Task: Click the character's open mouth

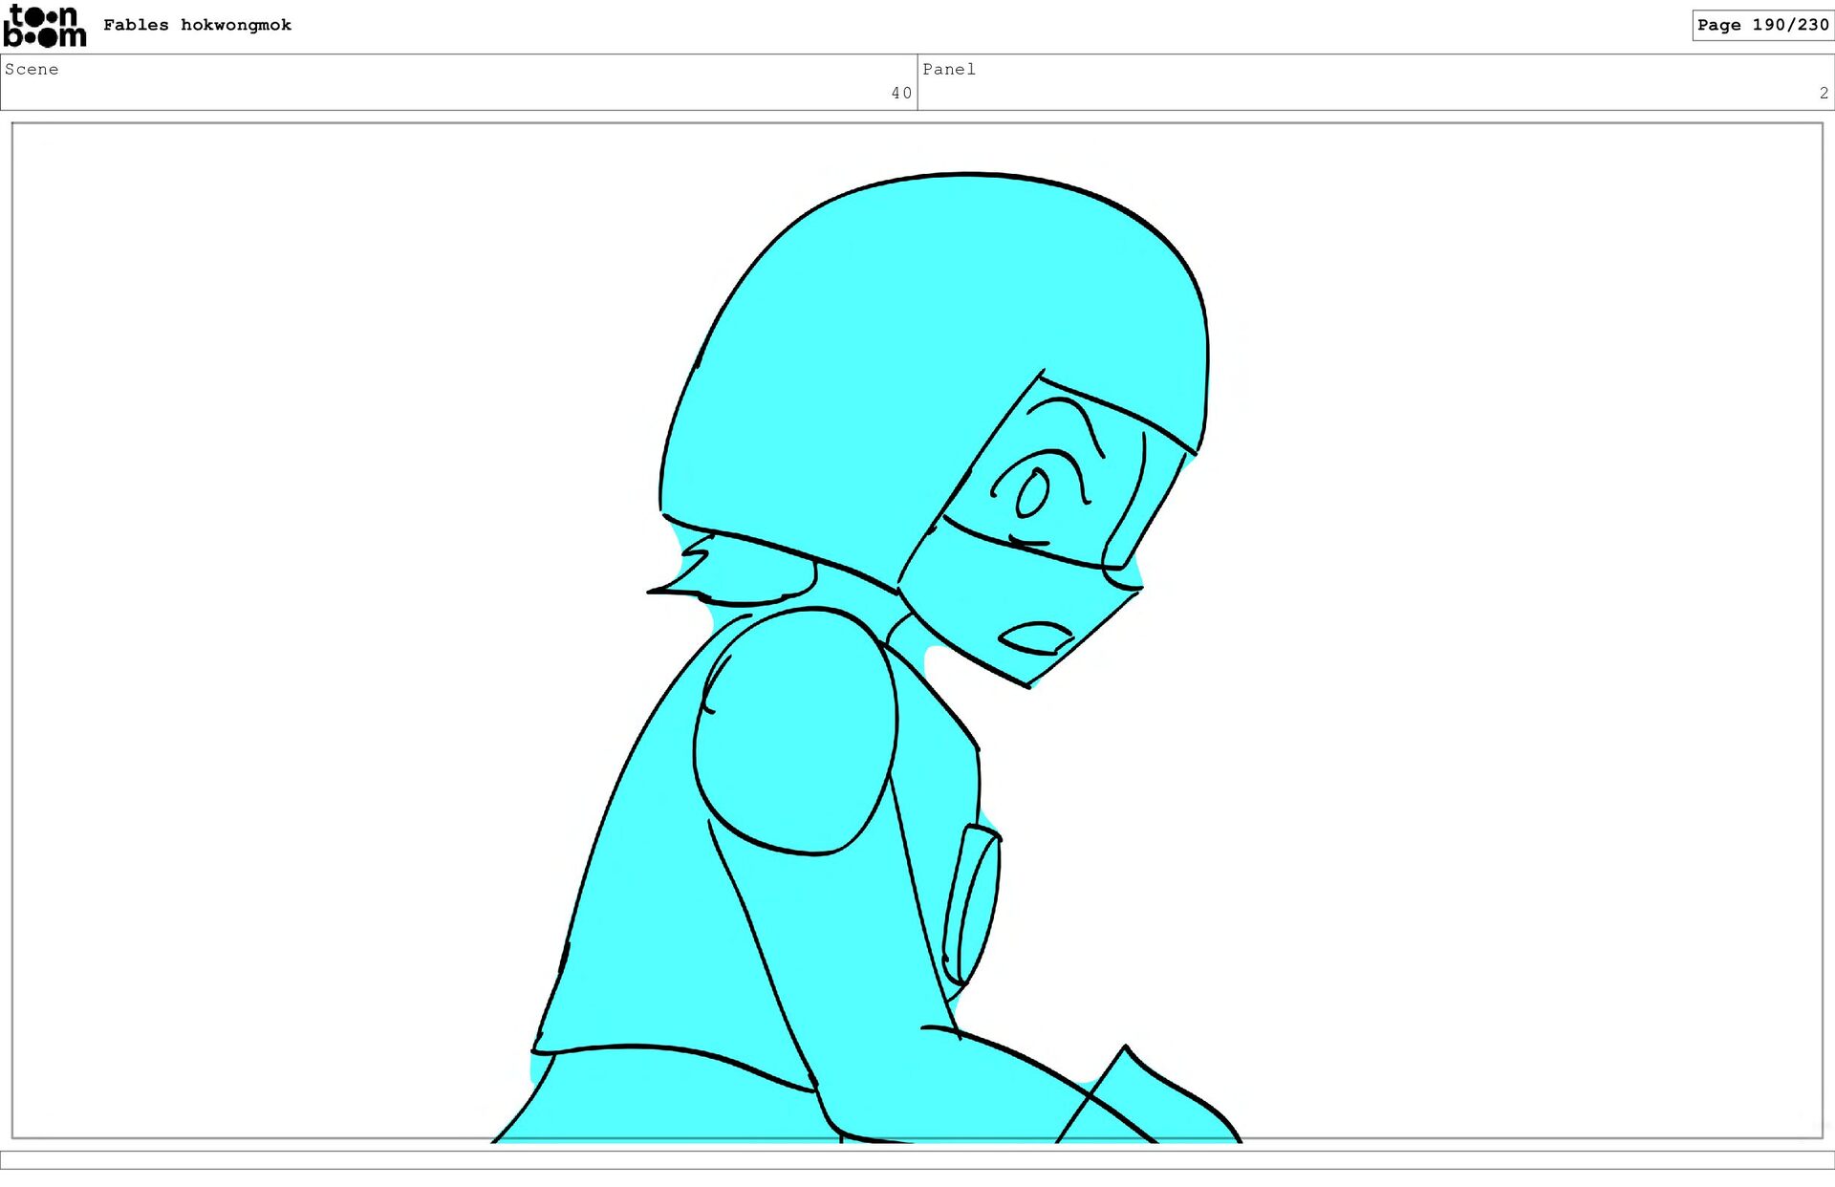Action: (x=1035, y=637)
